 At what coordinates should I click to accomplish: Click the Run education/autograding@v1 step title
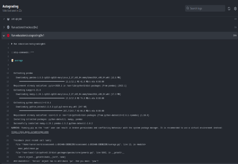pyautogui.click(x=28, y=36)
